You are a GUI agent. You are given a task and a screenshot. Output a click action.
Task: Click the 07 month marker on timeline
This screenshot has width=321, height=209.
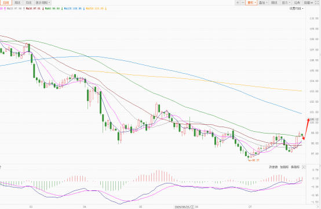pyautogui.click(x=250, y=207)
